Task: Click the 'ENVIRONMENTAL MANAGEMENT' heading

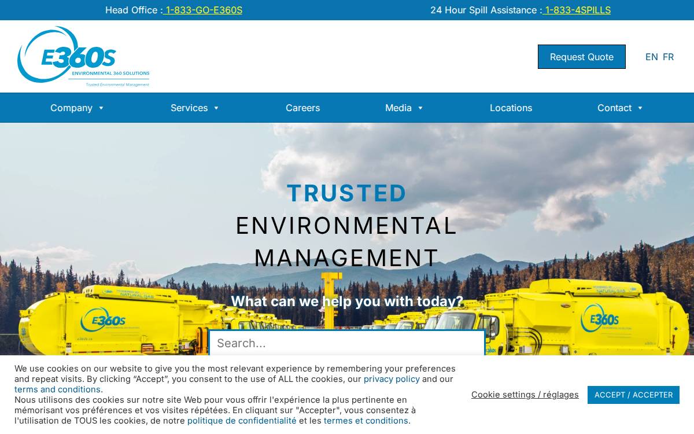Action: click(346, 241)
